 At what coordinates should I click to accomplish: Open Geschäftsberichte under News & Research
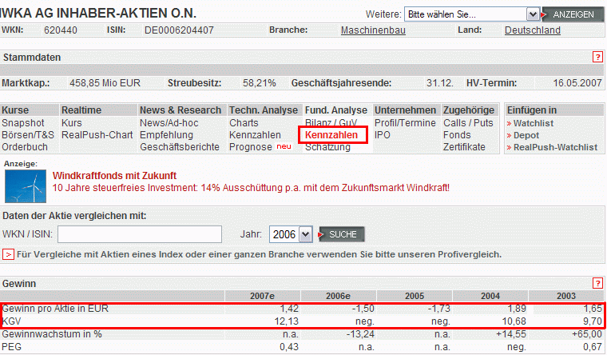pos(180,147)
